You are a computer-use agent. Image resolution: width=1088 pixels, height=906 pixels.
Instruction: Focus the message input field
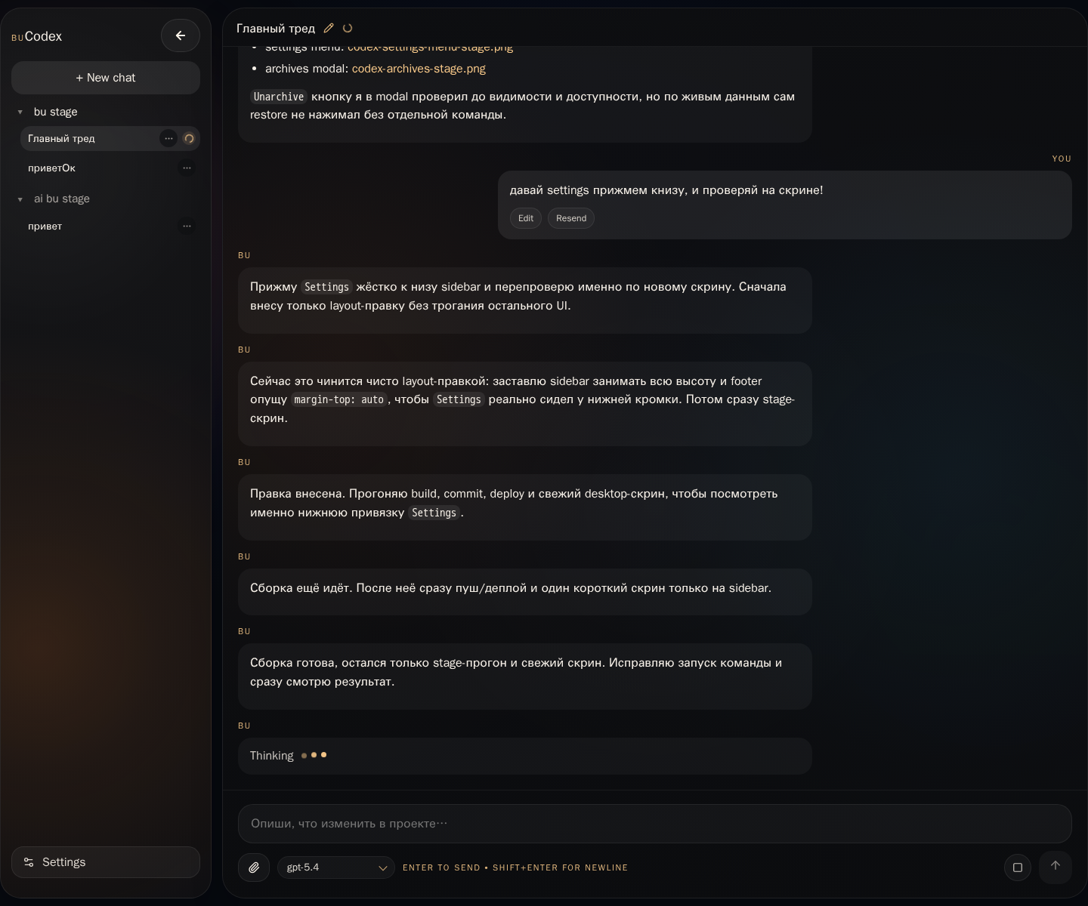654,824
